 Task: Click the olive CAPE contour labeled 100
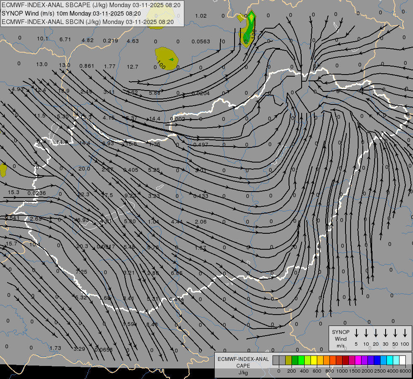coord(166,59)
